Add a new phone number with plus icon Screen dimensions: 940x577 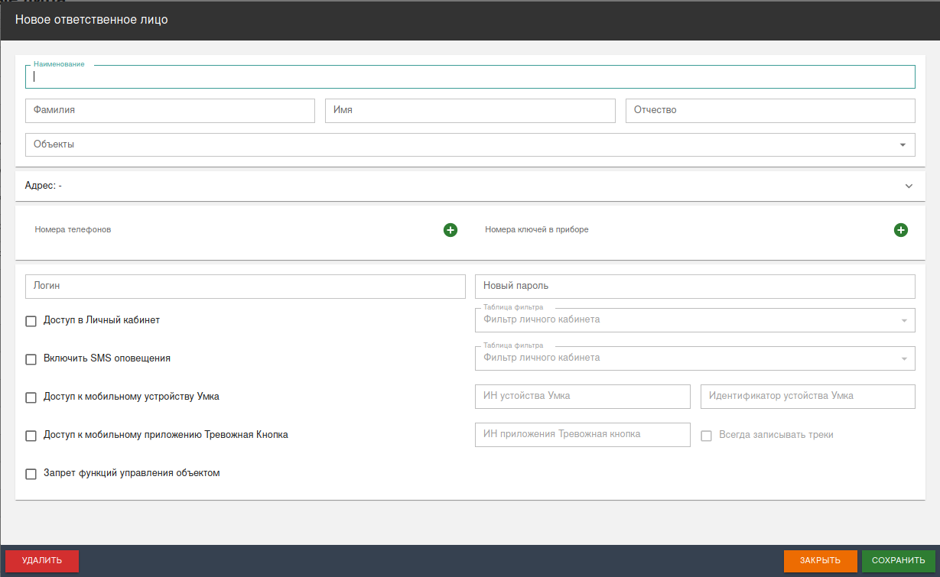(450, 230)
